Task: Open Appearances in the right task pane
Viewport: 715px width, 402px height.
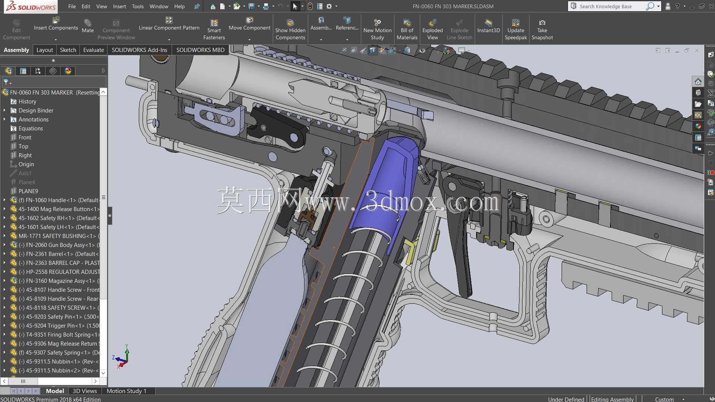Action: [698, 126]
